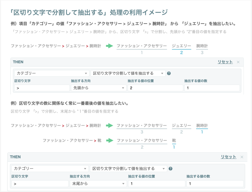Click 抽出する値の位置 field containing 2
The width and height of the screenshot is (252, 192).
point(155,88)
